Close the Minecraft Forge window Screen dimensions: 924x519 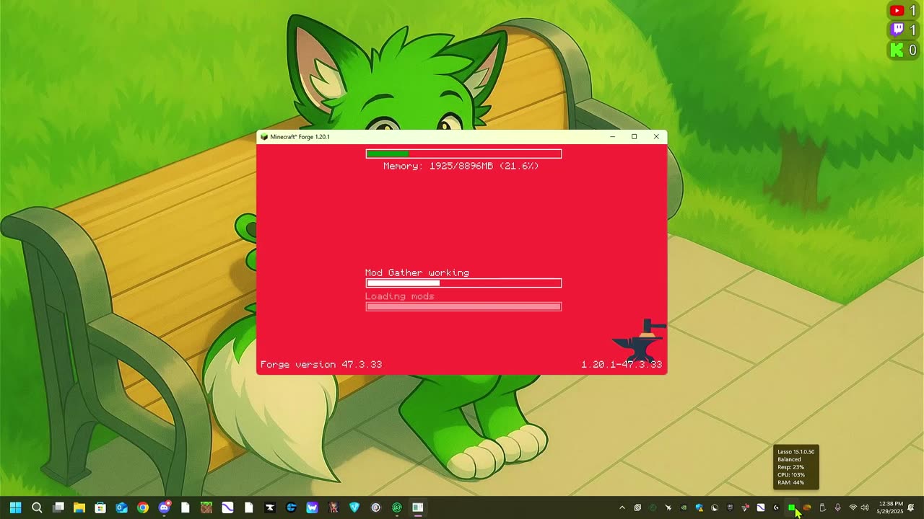pos(656,137)
